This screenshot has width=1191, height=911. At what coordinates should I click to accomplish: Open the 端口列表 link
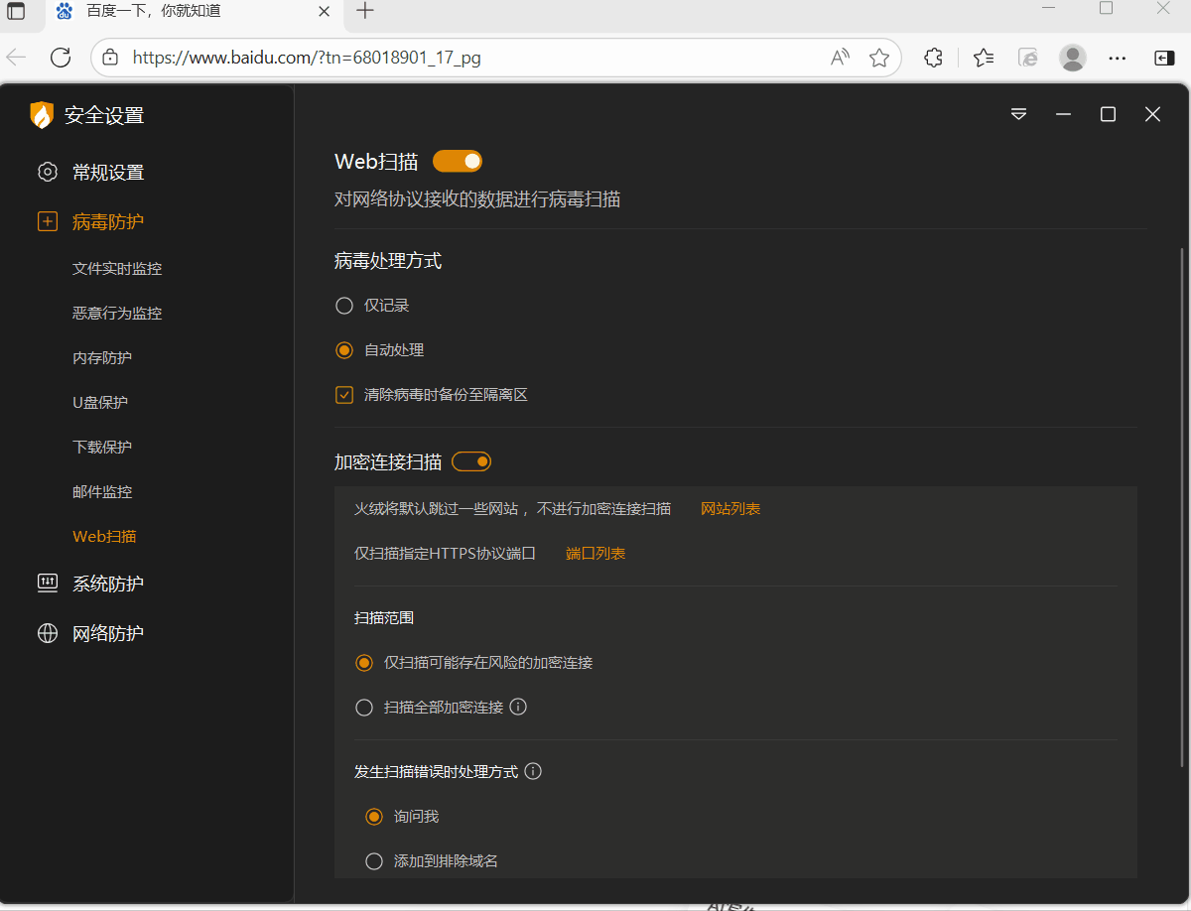(595, 554)
